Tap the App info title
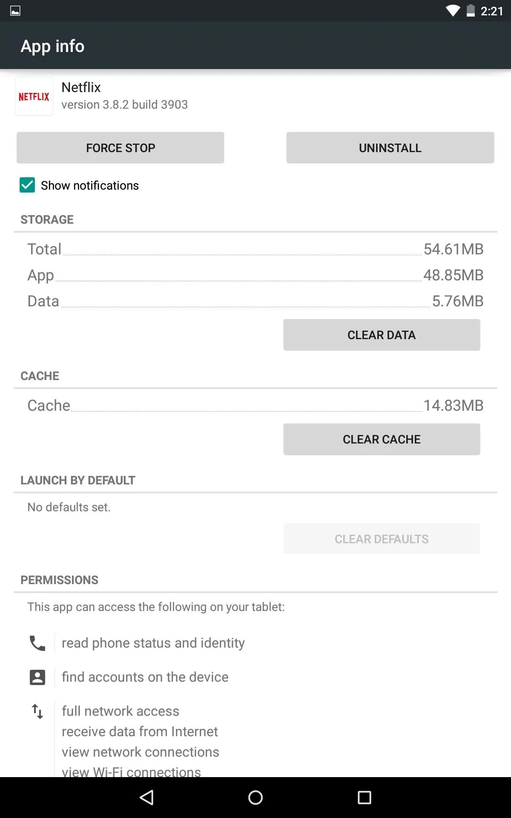Viewport: 511px width, 818px height. pyautogui.click(x=53, y=46)
